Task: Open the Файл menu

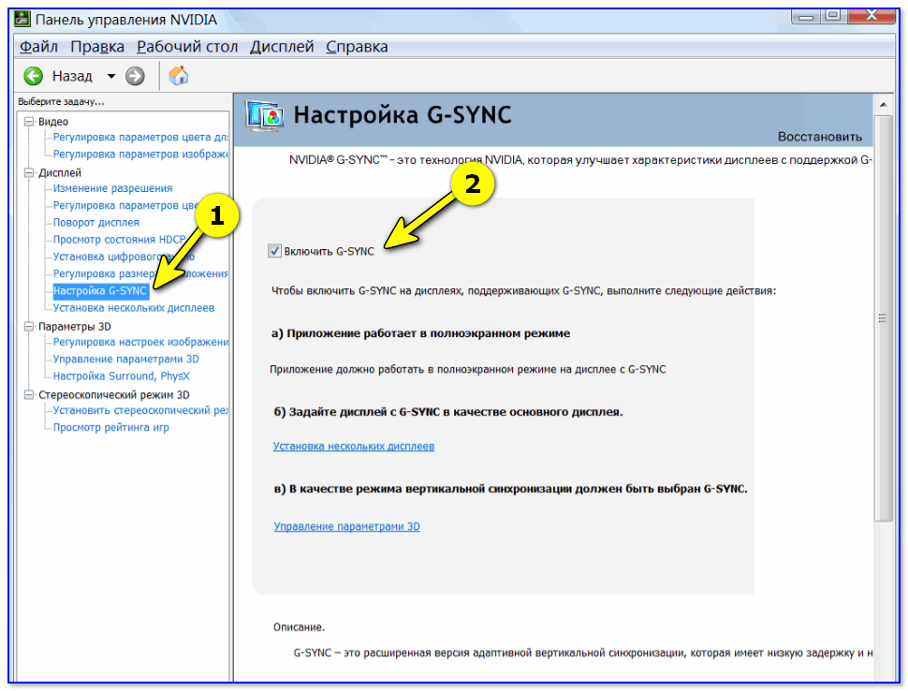Action: coord(38,46)
